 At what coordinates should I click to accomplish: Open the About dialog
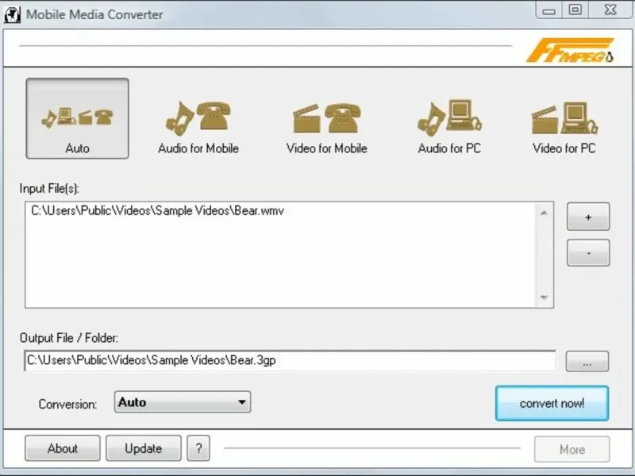(63, 448)
